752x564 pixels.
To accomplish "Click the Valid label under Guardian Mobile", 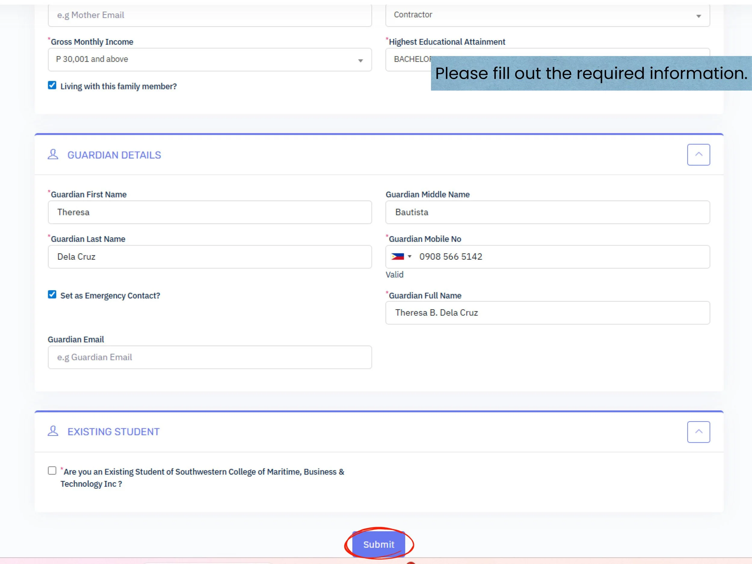I will (x=395, y=274).
